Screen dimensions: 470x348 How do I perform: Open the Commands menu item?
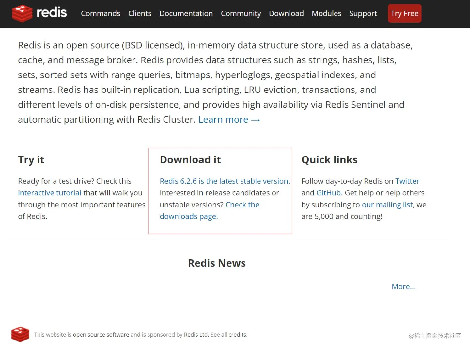tap(101, 13)
